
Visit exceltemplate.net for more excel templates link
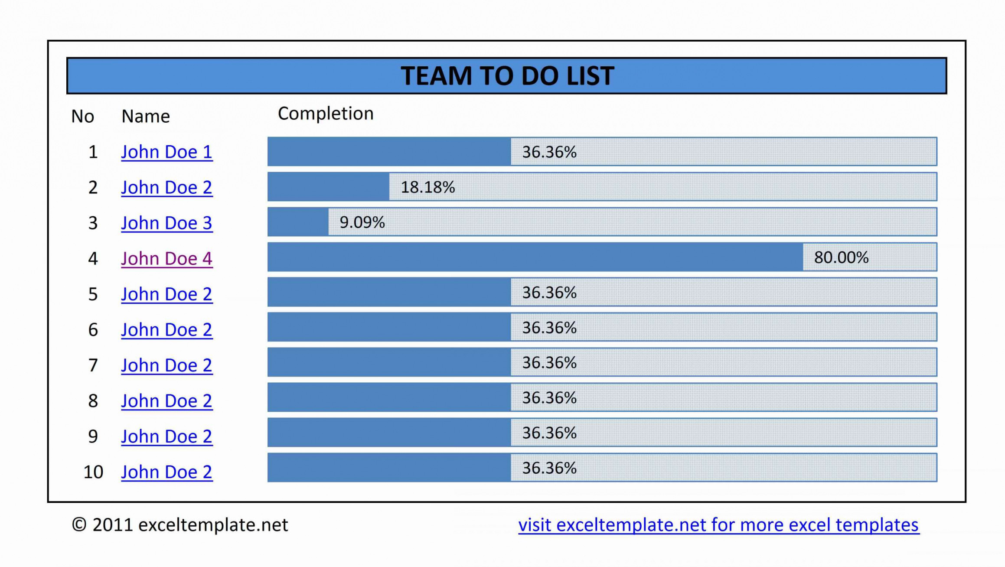tap(718, 525)
